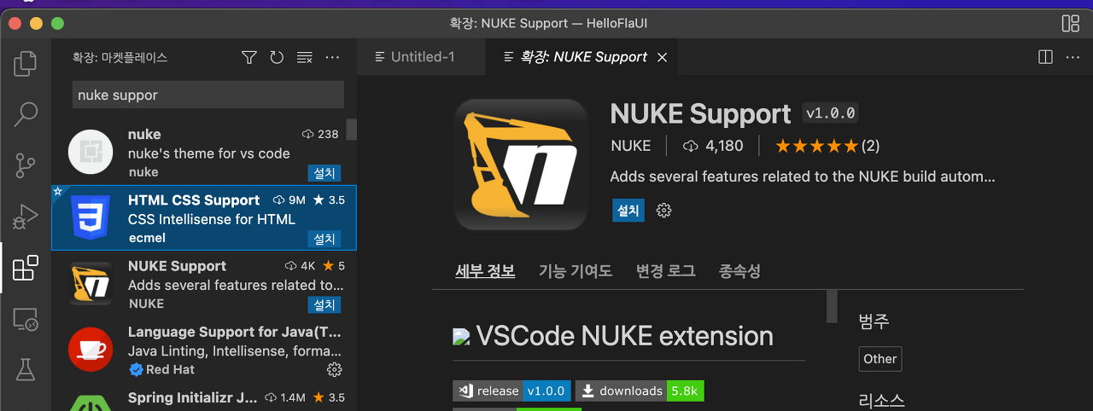Screen dimensions: 1093x411
Task: Select HTML CSS Support extension title
Action: (x=194, y=200)
